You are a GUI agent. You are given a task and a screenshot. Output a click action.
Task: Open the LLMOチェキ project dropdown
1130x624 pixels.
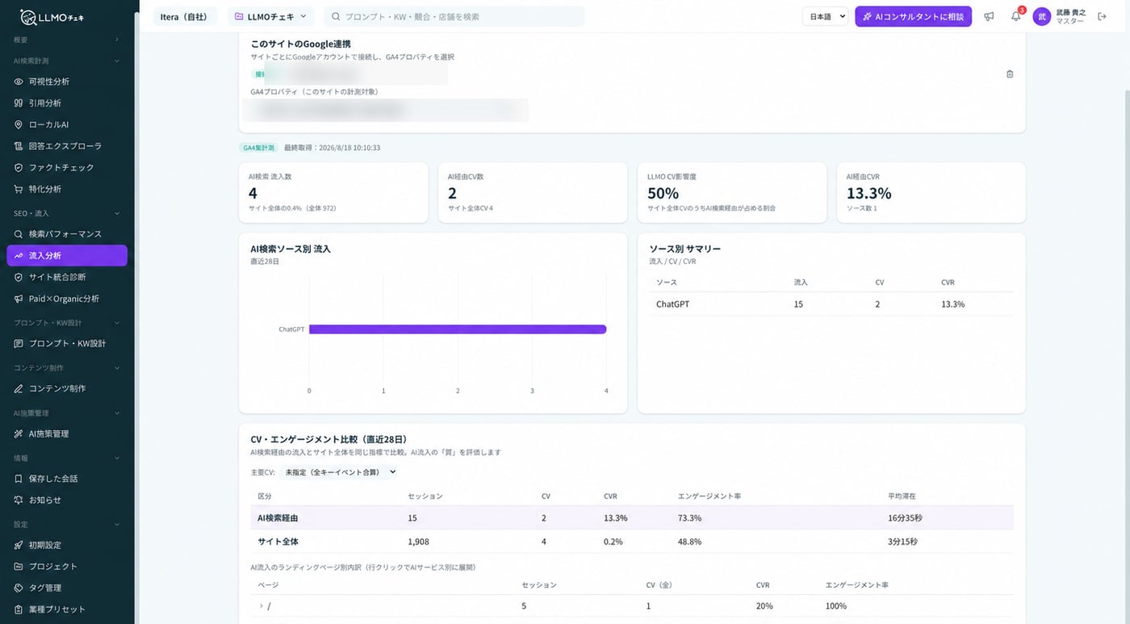pos(271,16)
